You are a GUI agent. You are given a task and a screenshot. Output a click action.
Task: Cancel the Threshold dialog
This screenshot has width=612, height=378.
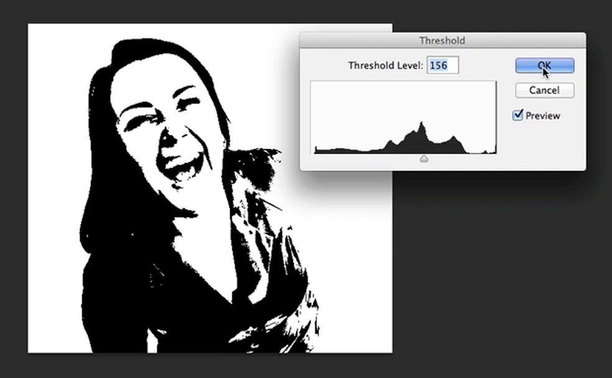click(544, 90)
